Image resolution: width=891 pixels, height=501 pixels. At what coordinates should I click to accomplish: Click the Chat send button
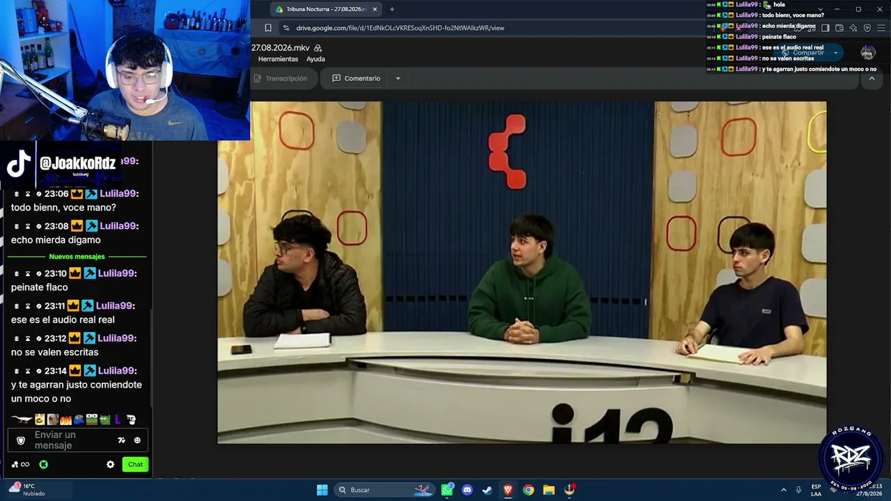[135, 464]
